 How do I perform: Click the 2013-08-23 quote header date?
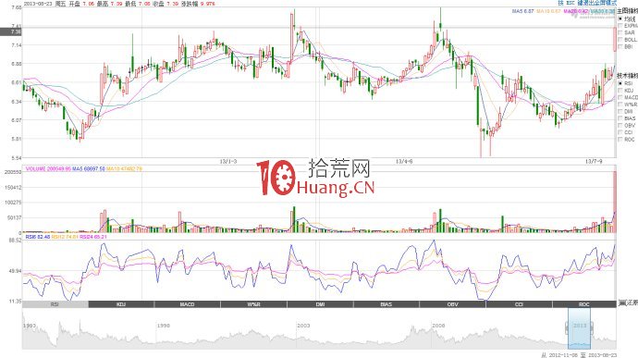pos(38,4)
